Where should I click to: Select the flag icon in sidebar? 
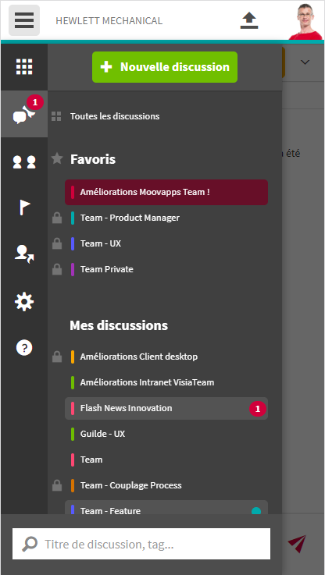click(x=24, y=208)
